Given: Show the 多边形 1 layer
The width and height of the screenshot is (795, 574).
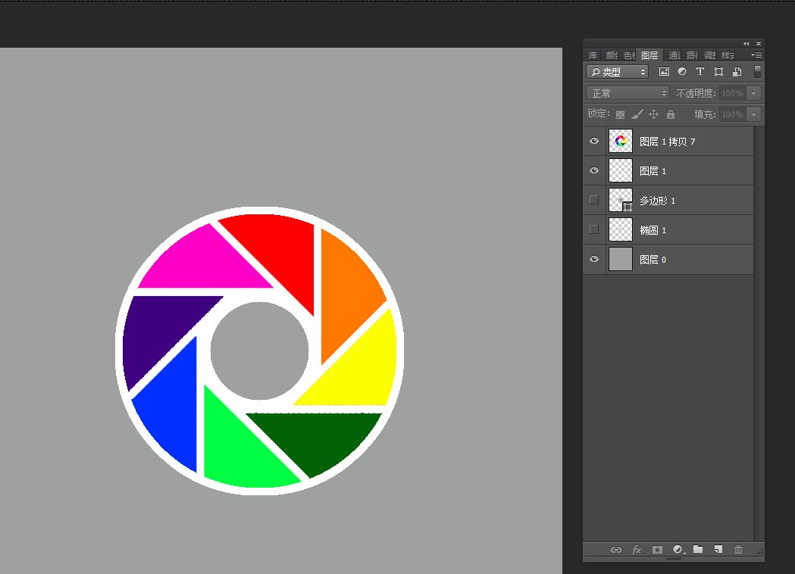Looking at the screenshot, I should click(594, 200).
